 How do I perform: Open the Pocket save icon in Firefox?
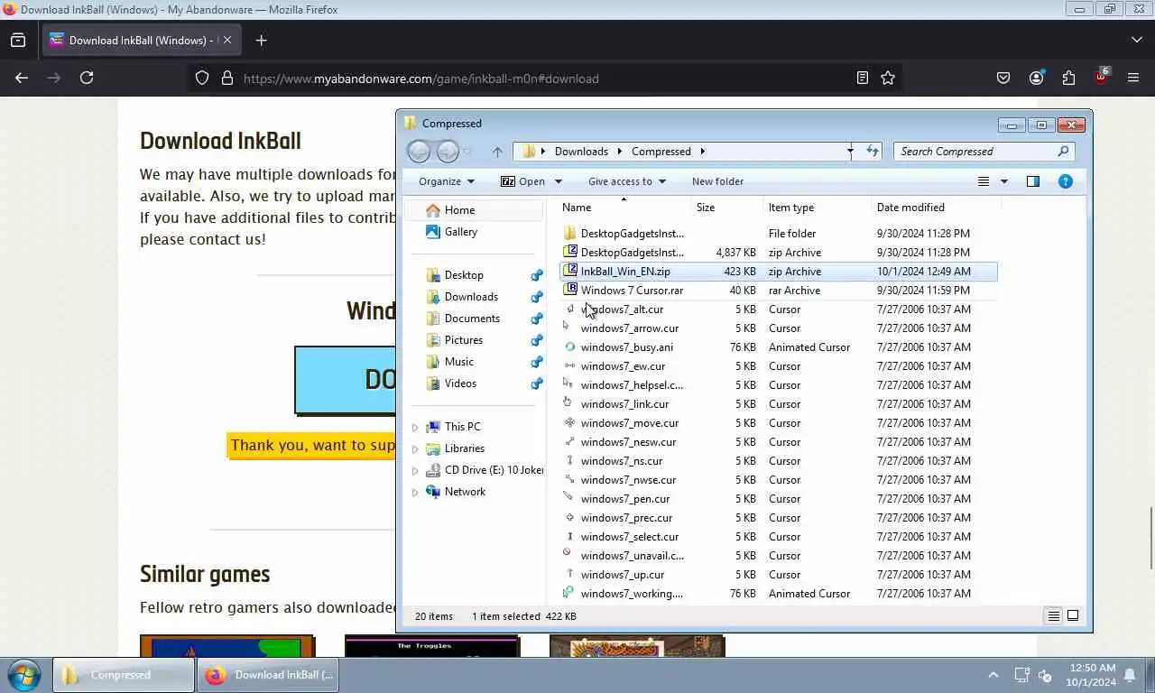pos(1003,79)
